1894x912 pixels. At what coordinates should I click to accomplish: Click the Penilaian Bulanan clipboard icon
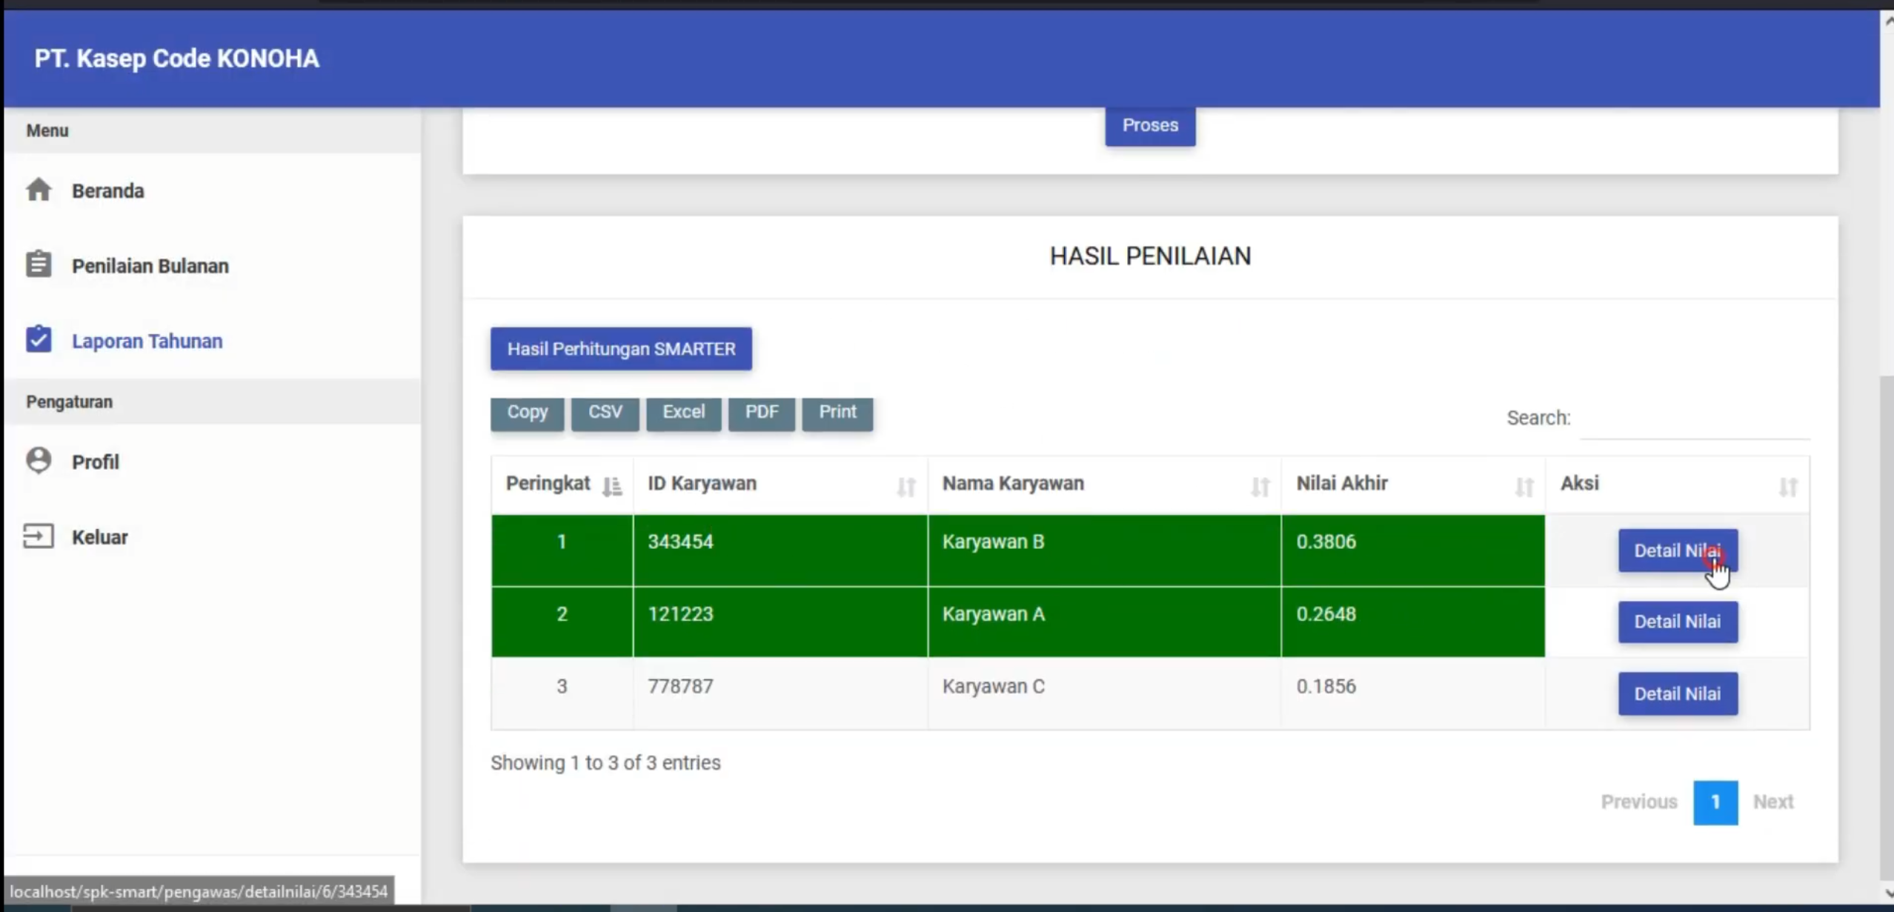[39, 264]
